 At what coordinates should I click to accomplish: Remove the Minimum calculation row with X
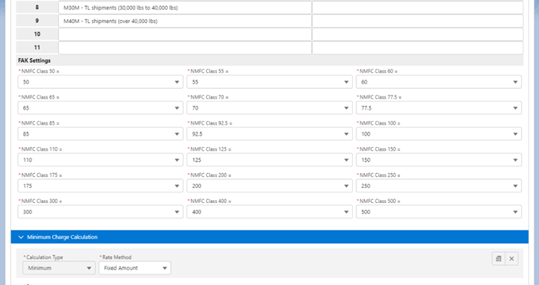[x=511, y=259]
